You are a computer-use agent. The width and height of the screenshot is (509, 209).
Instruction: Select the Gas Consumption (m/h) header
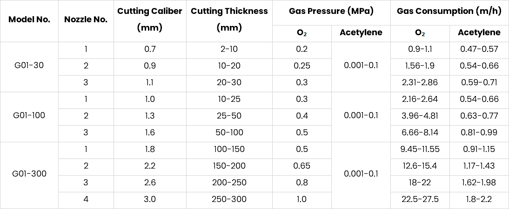pos(449,11)
